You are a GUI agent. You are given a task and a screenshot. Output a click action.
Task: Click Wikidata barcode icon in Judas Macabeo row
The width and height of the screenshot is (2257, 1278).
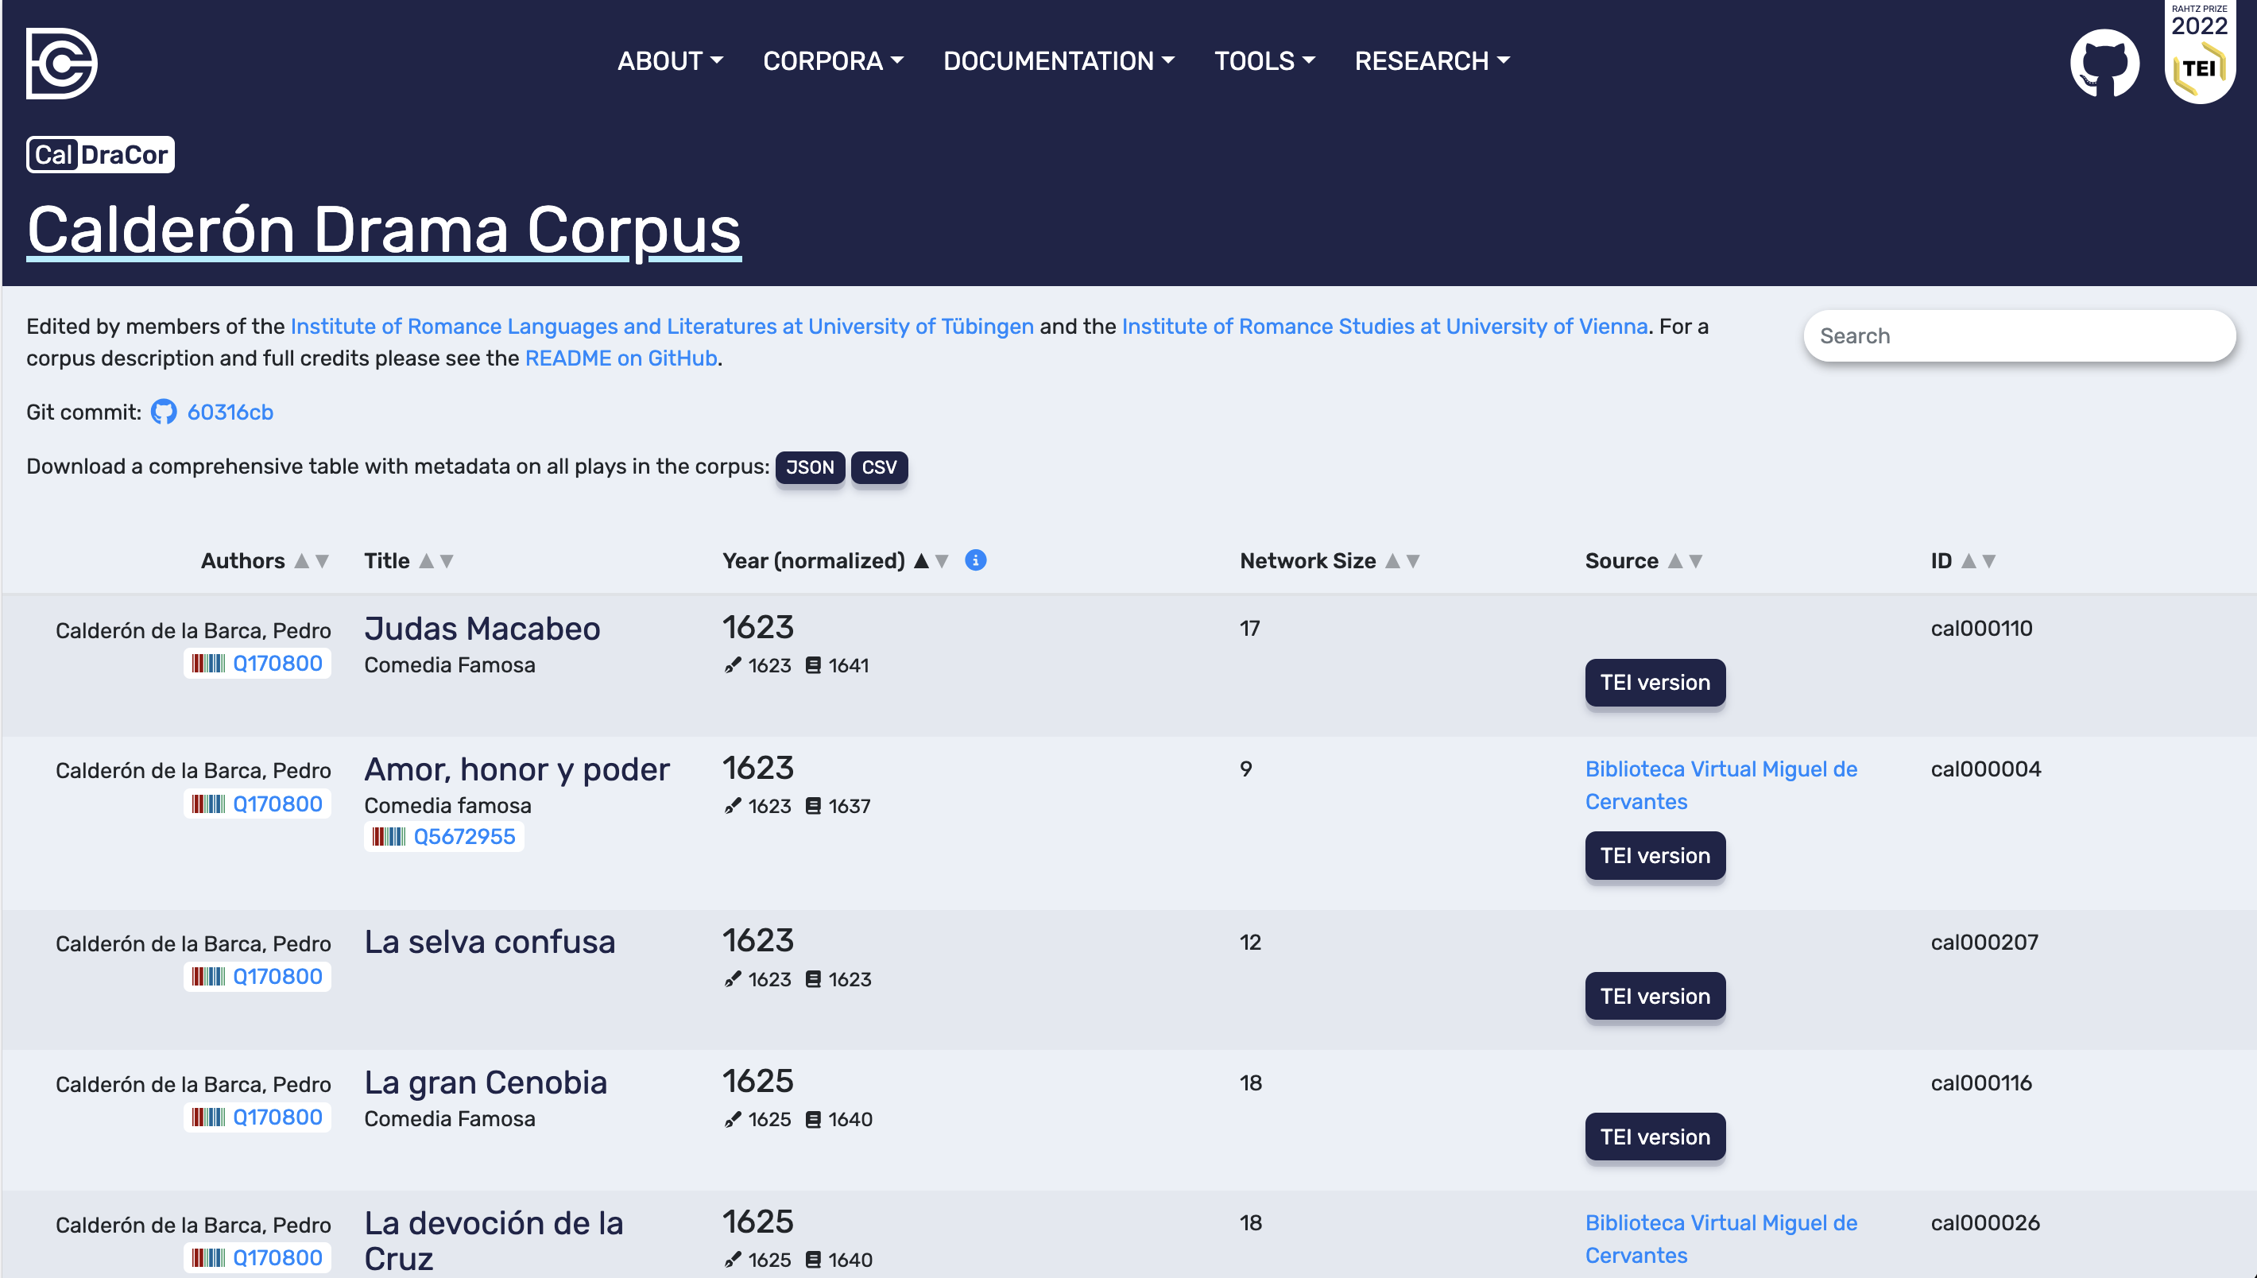click(x=208, y=664)
